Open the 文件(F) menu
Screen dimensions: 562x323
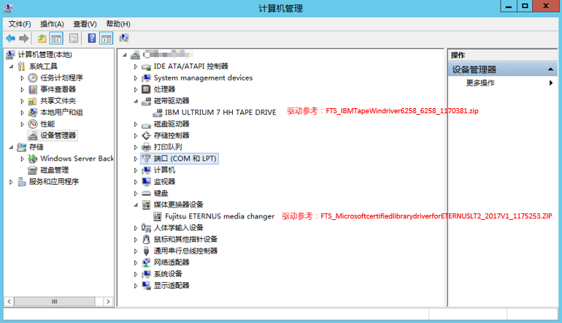pos(20,24)
